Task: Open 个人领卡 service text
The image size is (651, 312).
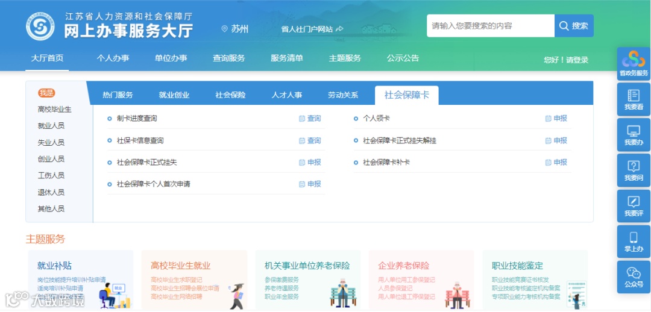Action: [x=377, y=119]
